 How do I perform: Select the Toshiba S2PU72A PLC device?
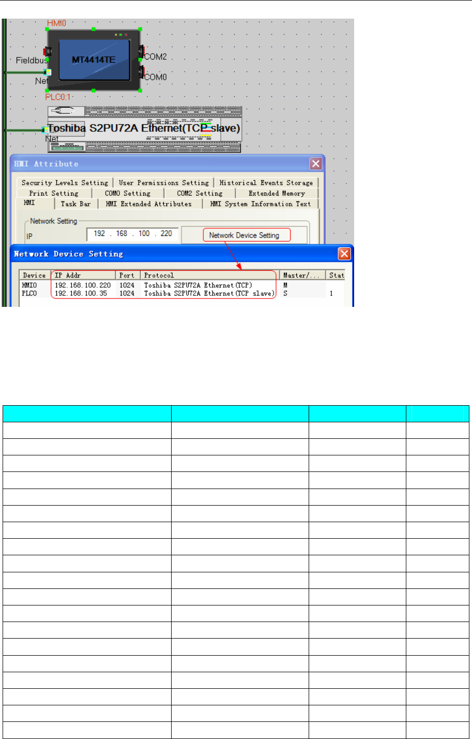coord(144,129)
